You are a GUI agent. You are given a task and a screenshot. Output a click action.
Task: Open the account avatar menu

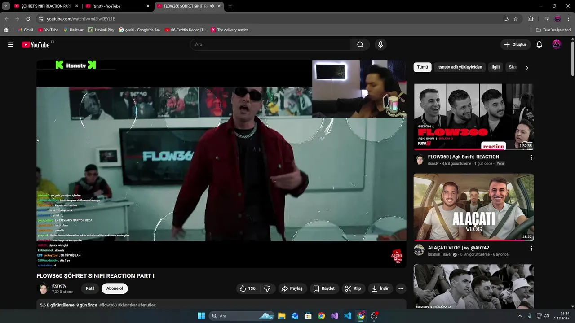[x=557, y=44]
